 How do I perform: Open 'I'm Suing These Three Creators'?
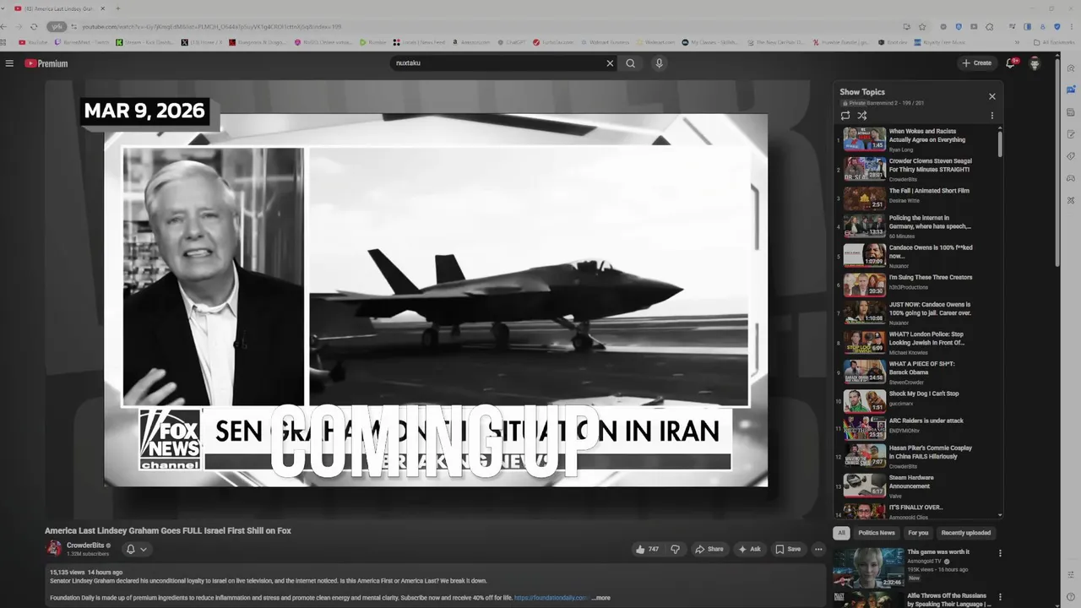click(916, 285)
